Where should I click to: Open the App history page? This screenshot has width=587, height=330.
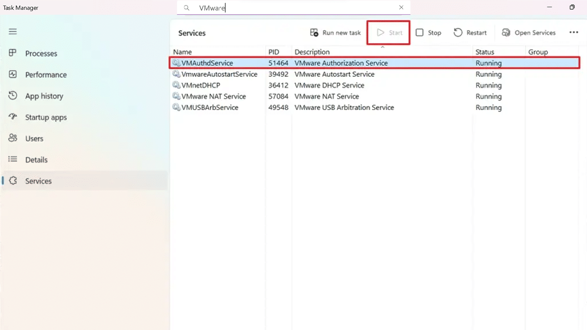[x=44, y=96]
